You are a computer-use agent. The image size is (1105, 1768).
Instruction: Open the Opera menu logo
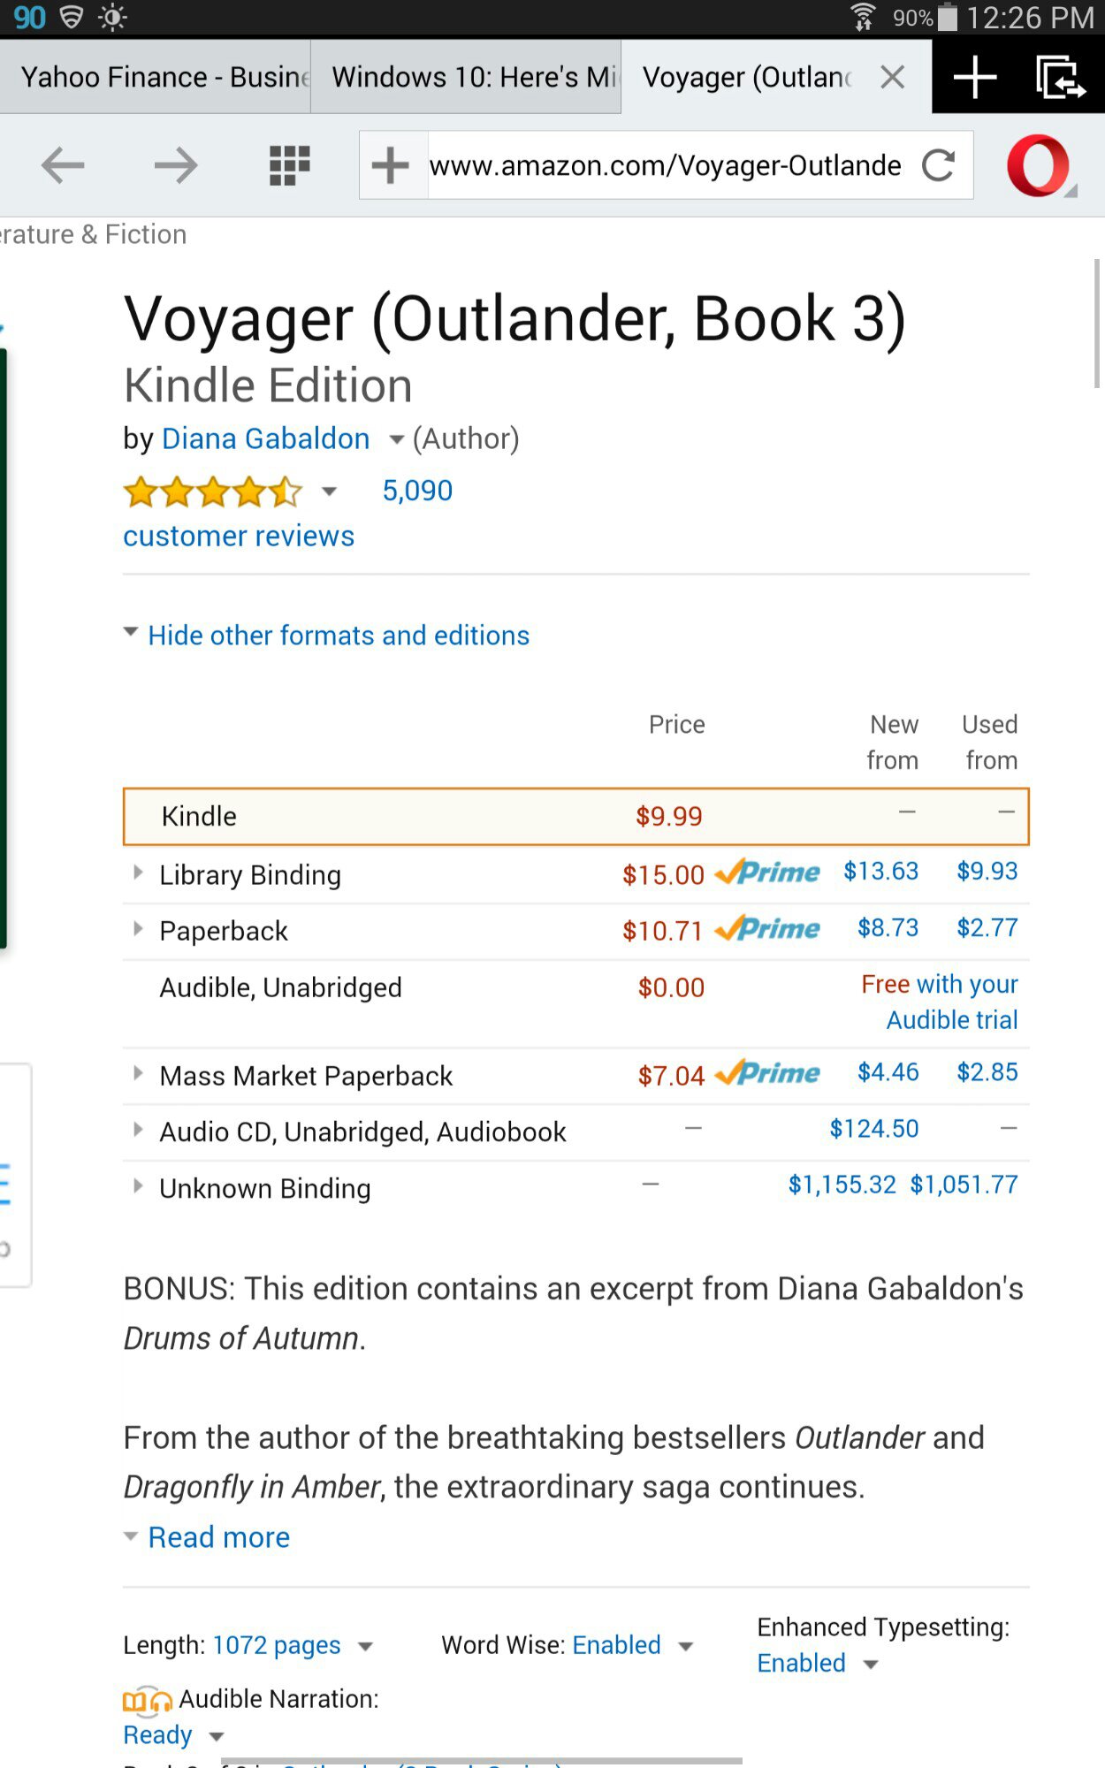pos(1039,165)
